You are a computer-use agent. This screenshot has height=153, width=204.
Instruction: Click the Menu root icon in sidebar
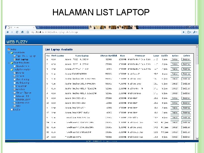(9, 49)
